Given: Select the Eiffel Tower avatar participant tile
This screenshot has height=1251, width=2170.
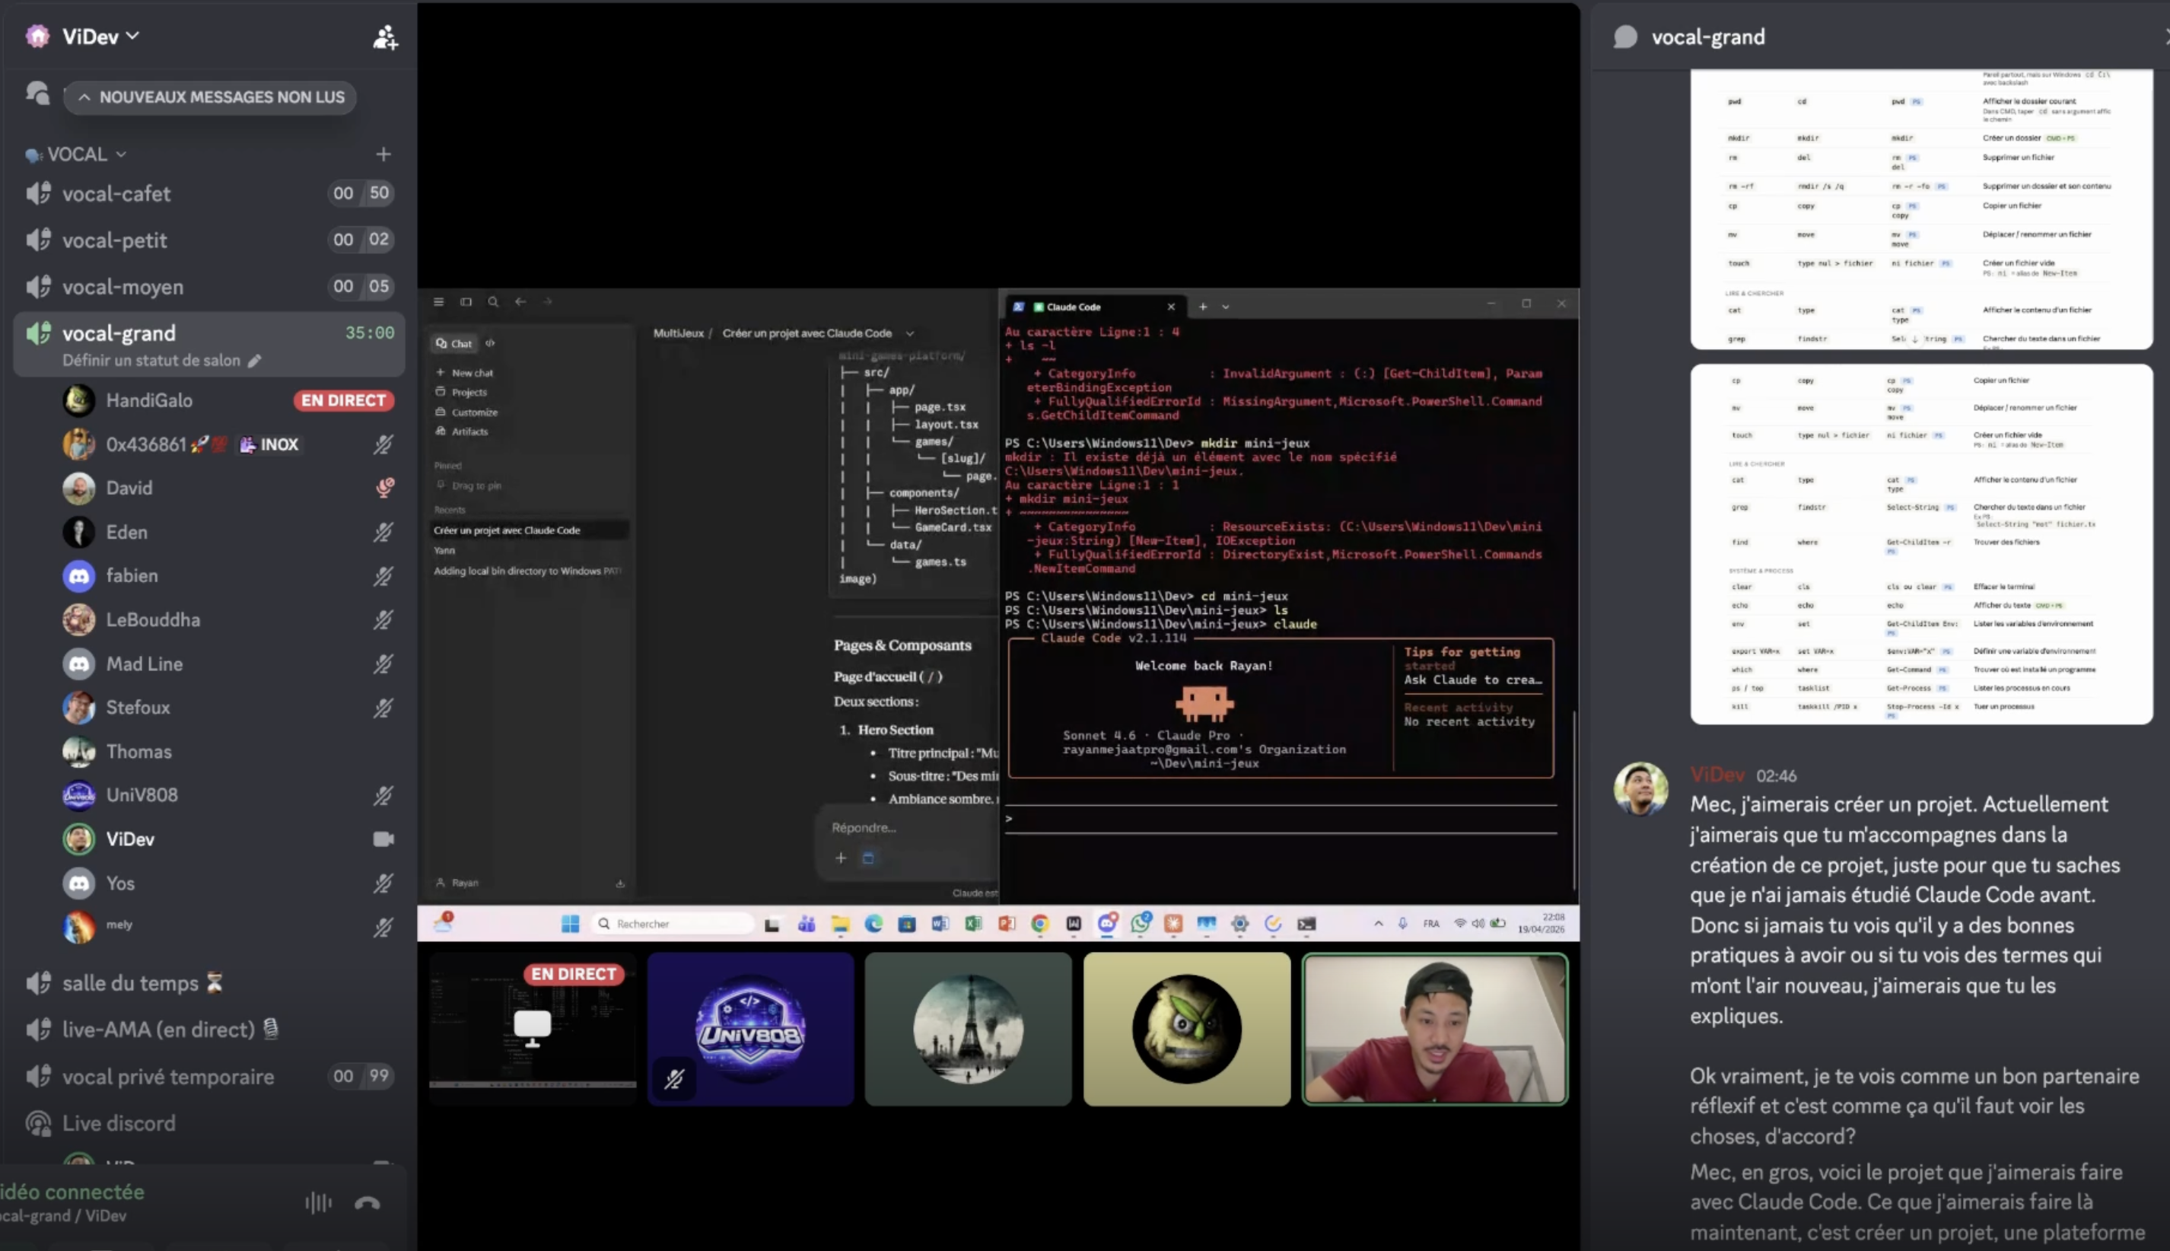Looking at the screenshot, I should tap(968, 1029).
